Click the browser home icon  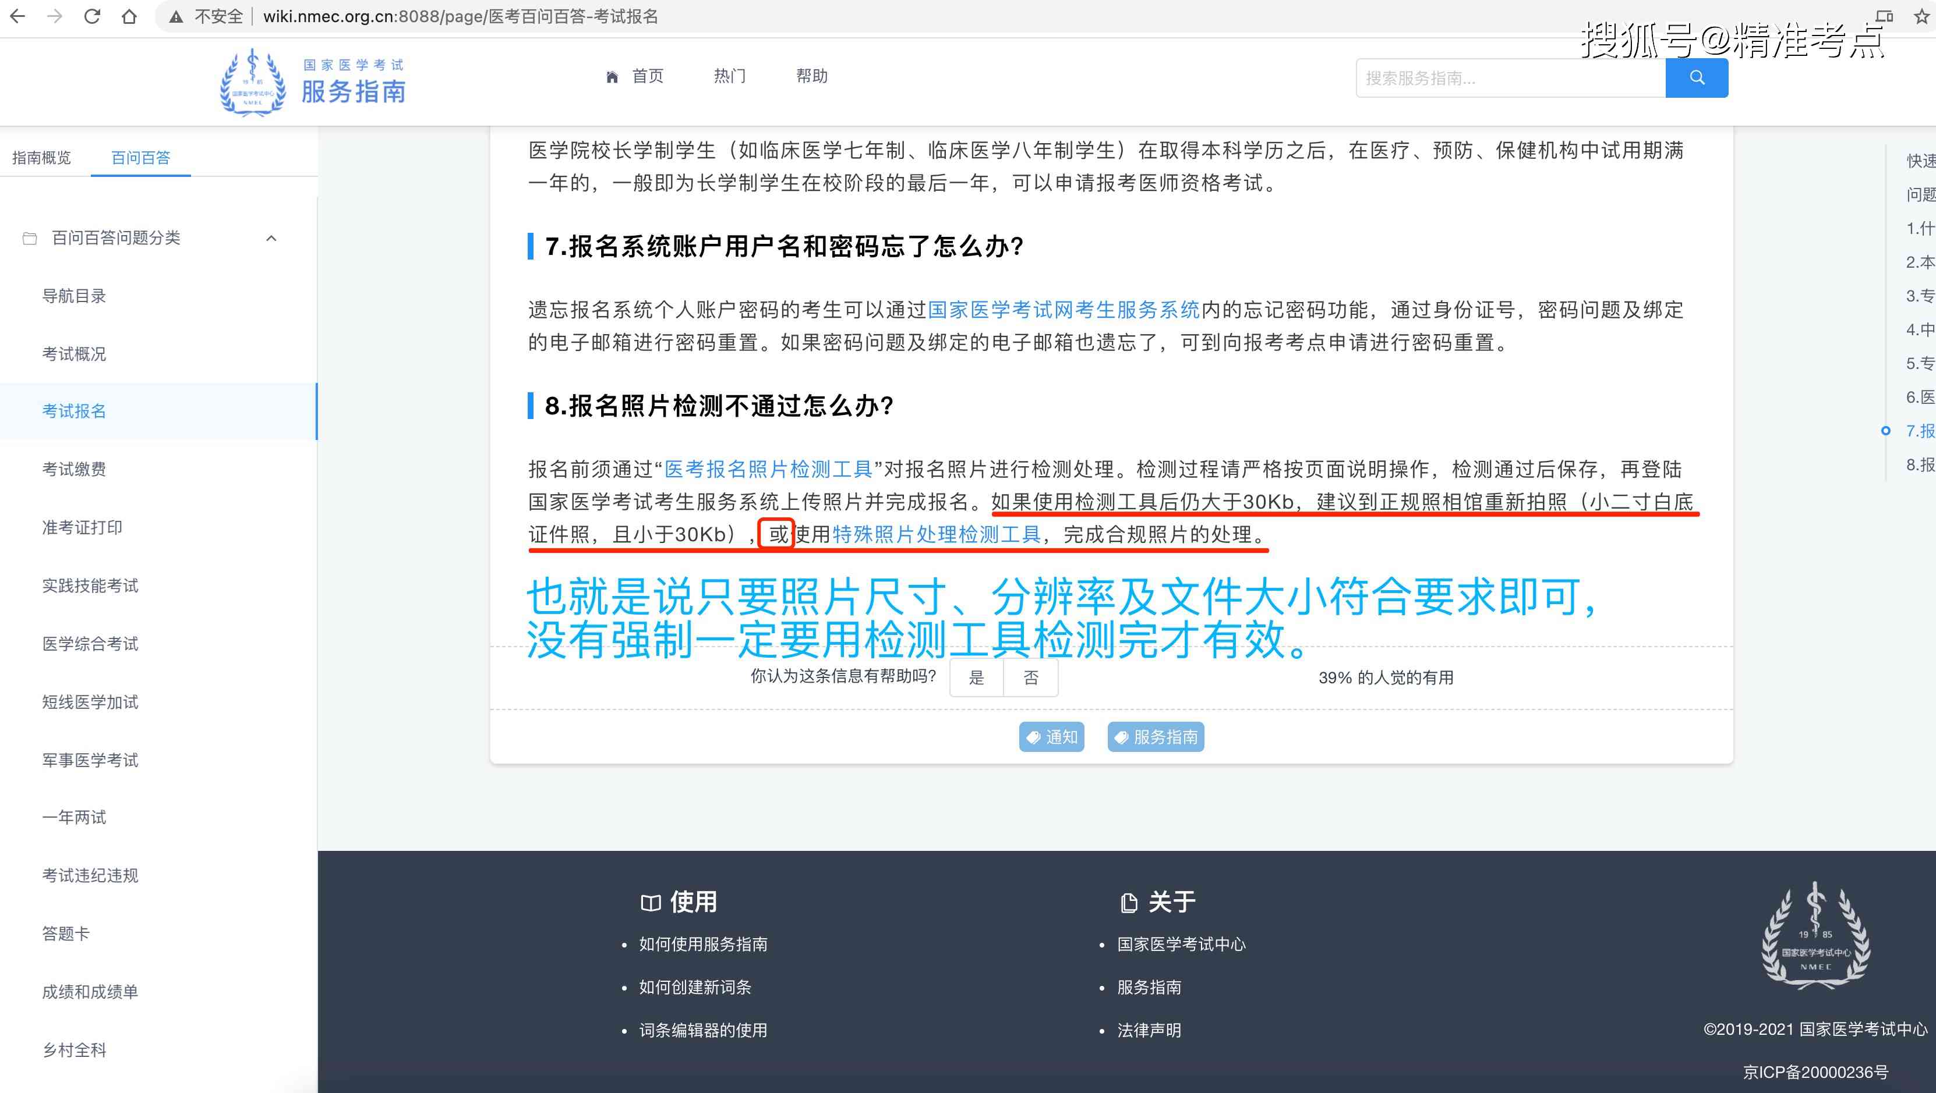(x=129, y=16)
